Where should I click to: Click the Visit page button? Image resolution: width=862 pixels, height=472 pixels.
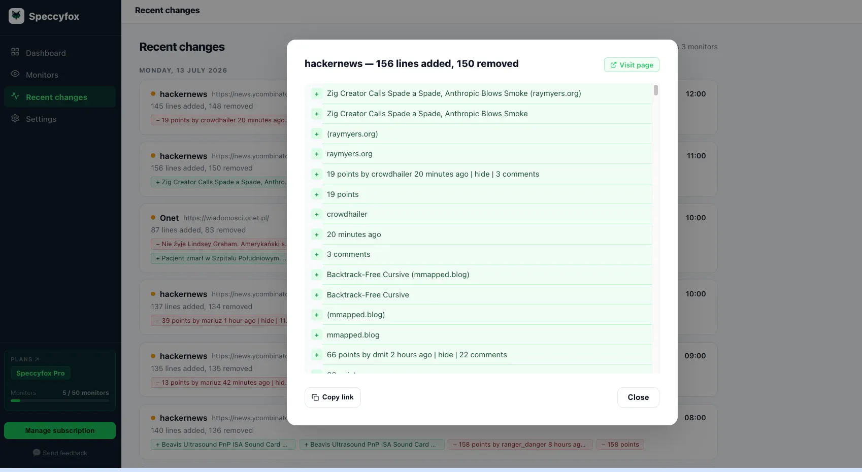click(632, 64)
